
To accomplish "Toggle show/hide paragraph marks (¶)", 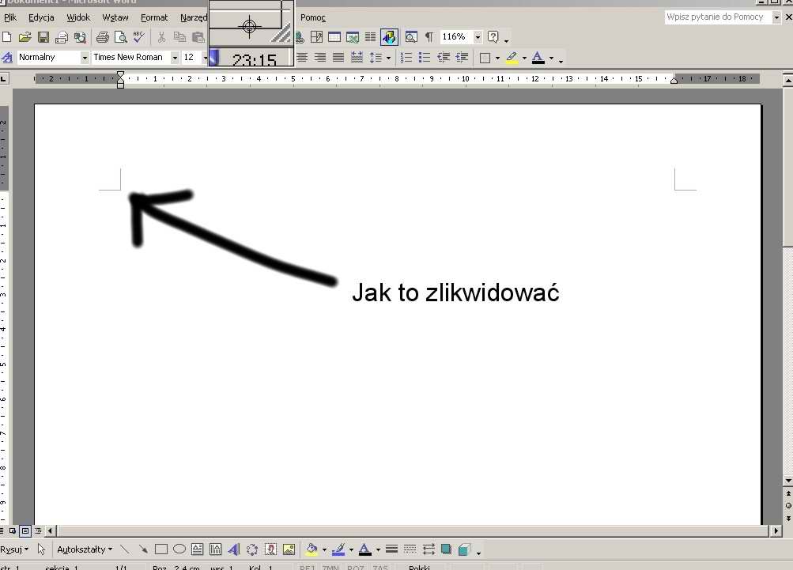I will click(x=429, y=37).
